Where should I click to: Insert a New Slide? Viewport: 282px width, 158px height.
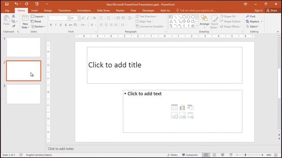[x=25, y=22]
